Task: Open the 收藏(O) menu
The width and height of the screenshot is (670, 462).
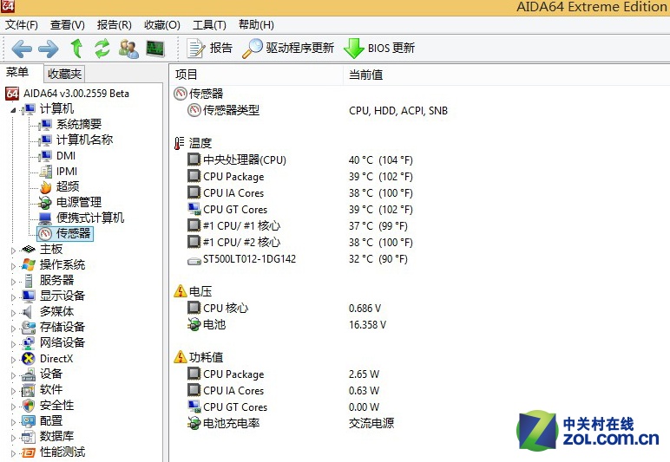Action: pyautogui.click(x=162, y=25)
